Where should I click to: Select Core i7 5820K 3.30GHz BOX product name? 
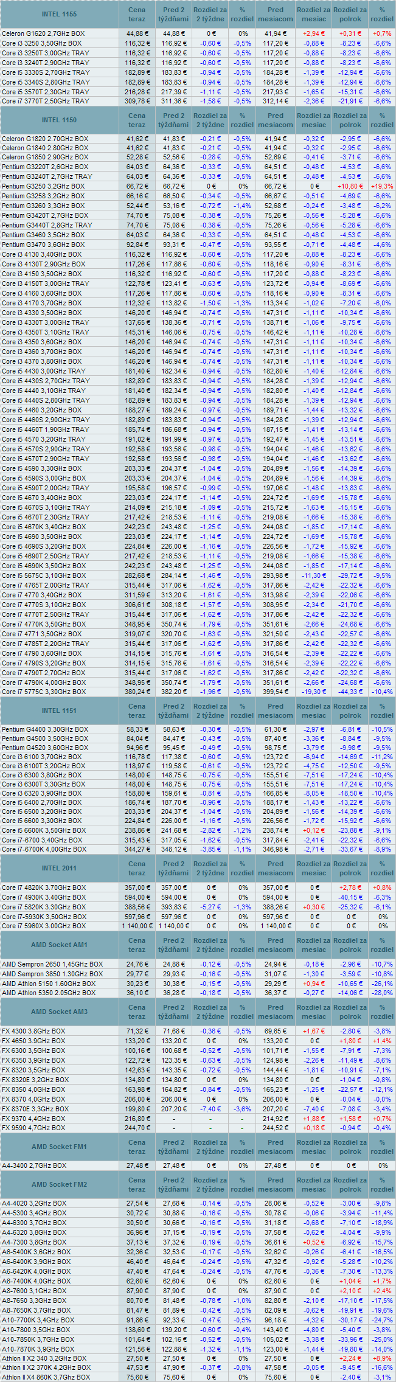44,907
